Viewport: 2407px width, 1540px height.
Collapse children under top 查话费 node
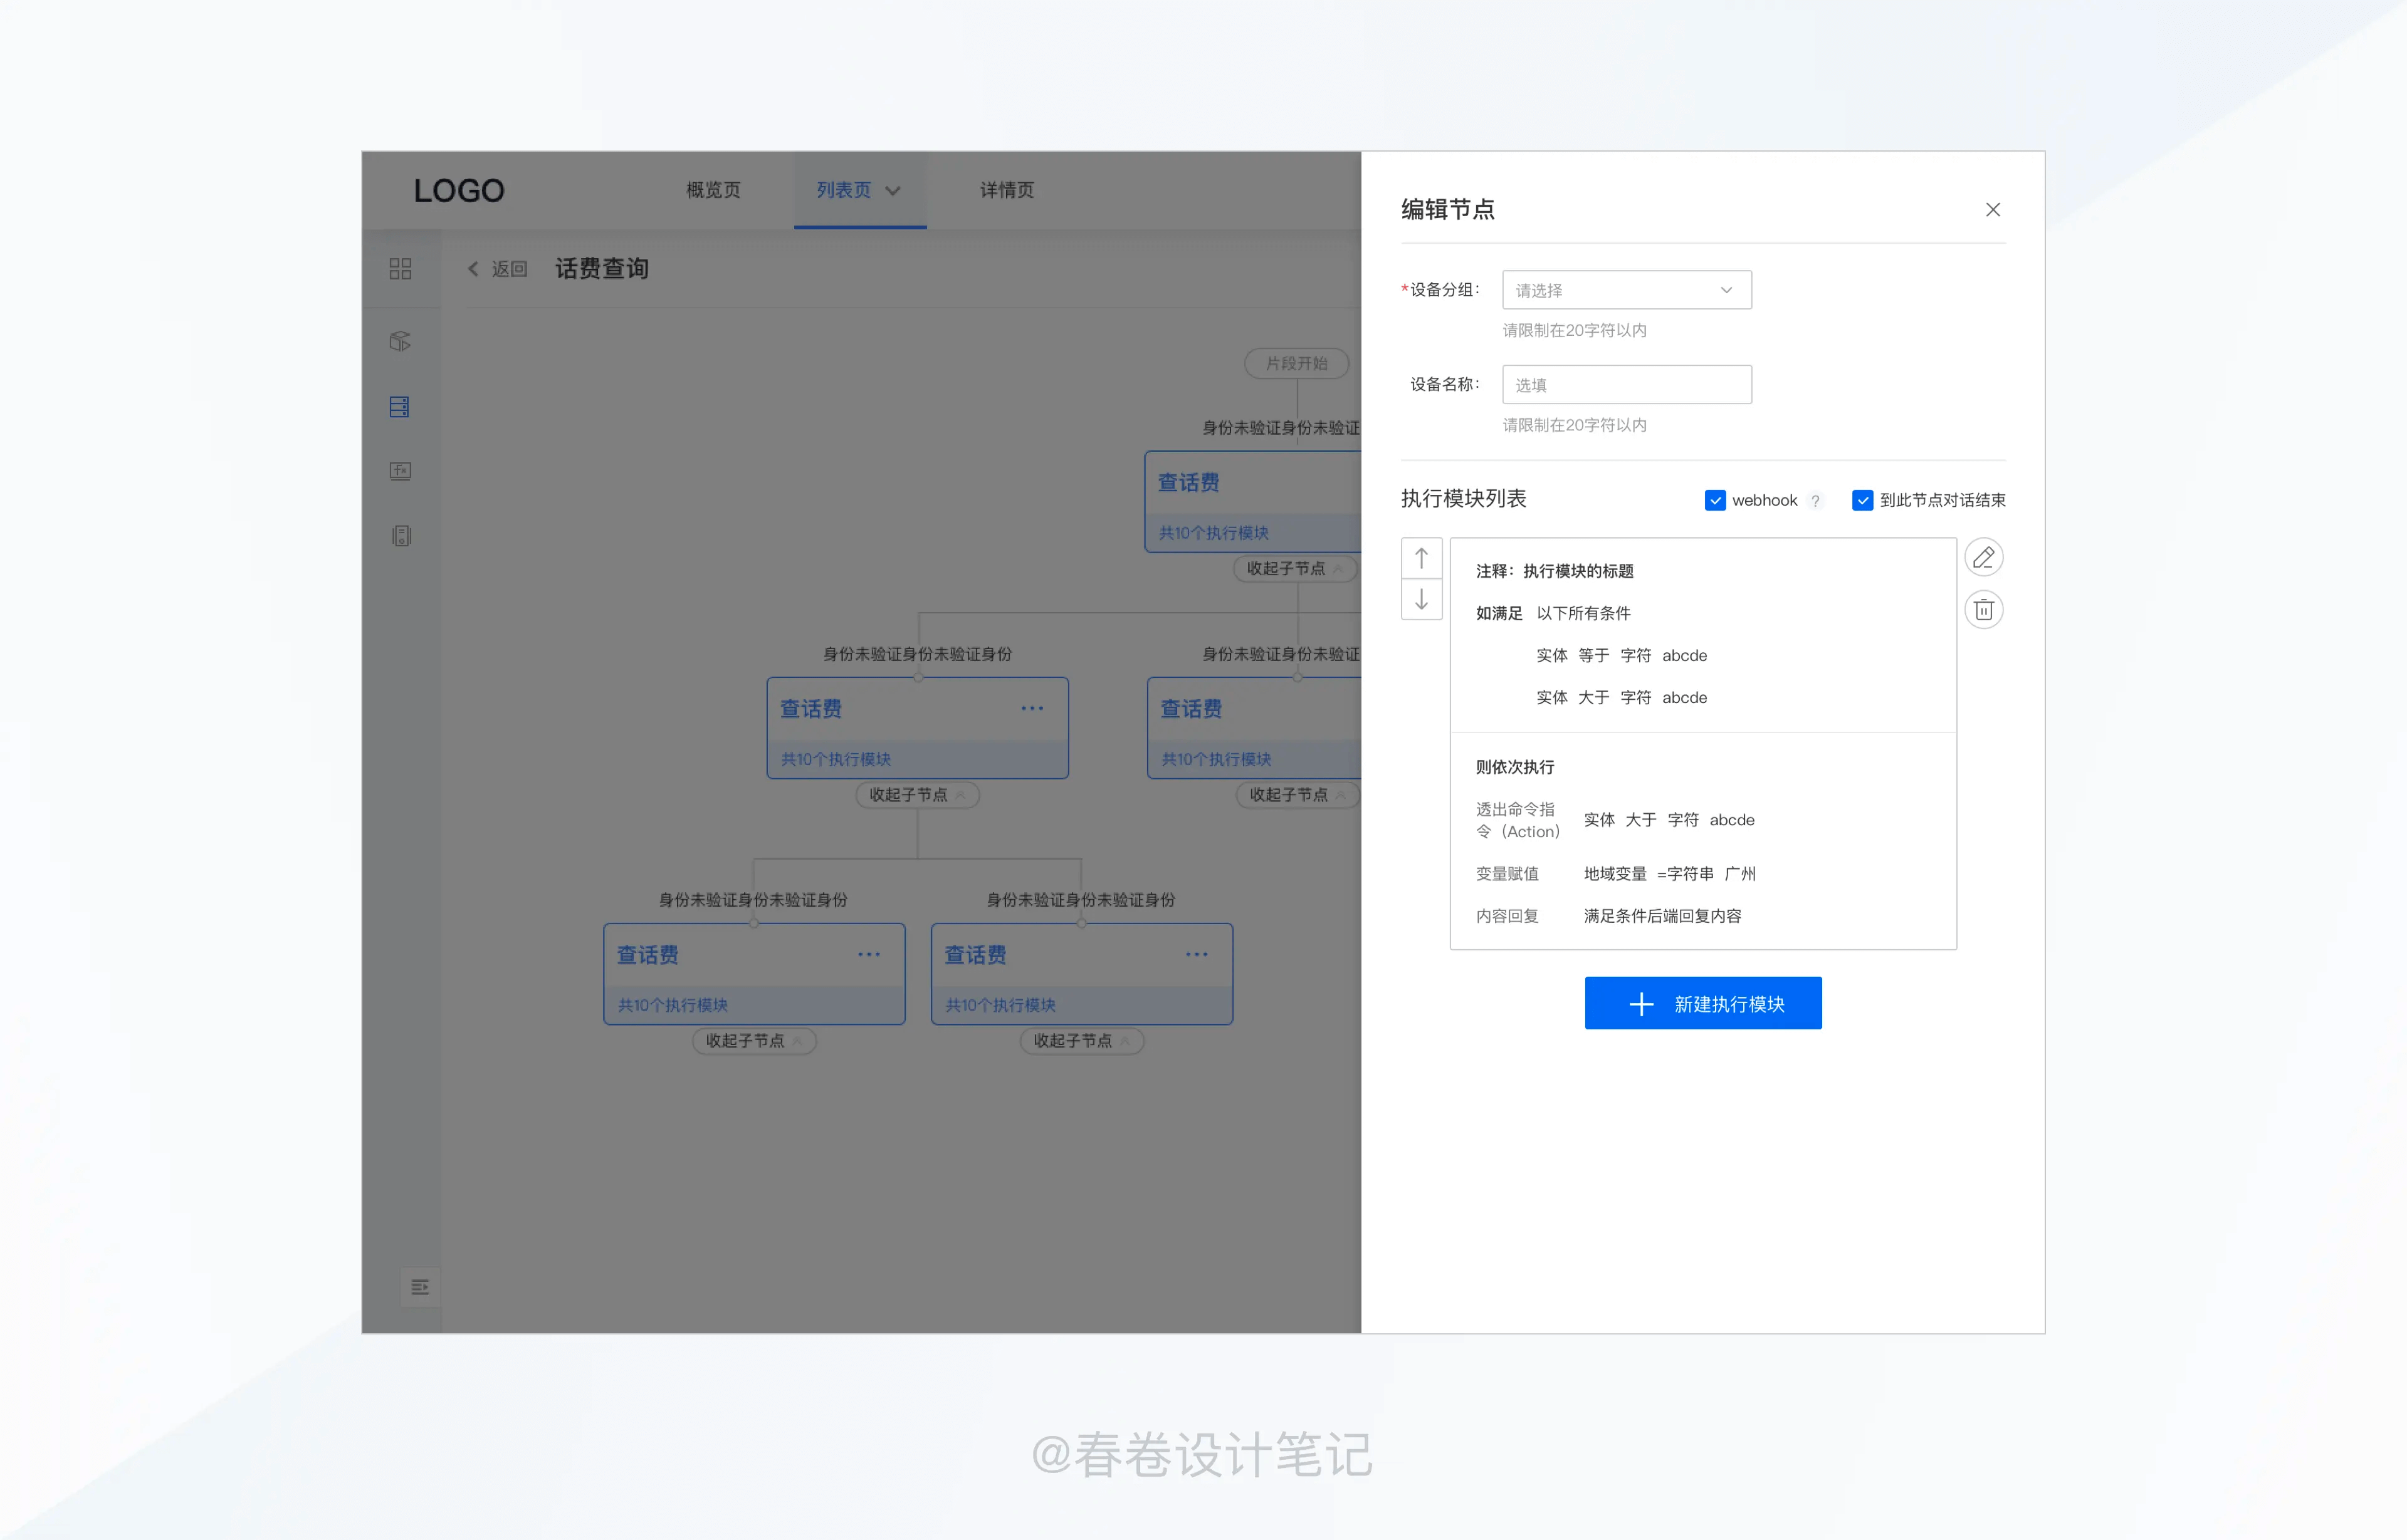coord(1294,568)
